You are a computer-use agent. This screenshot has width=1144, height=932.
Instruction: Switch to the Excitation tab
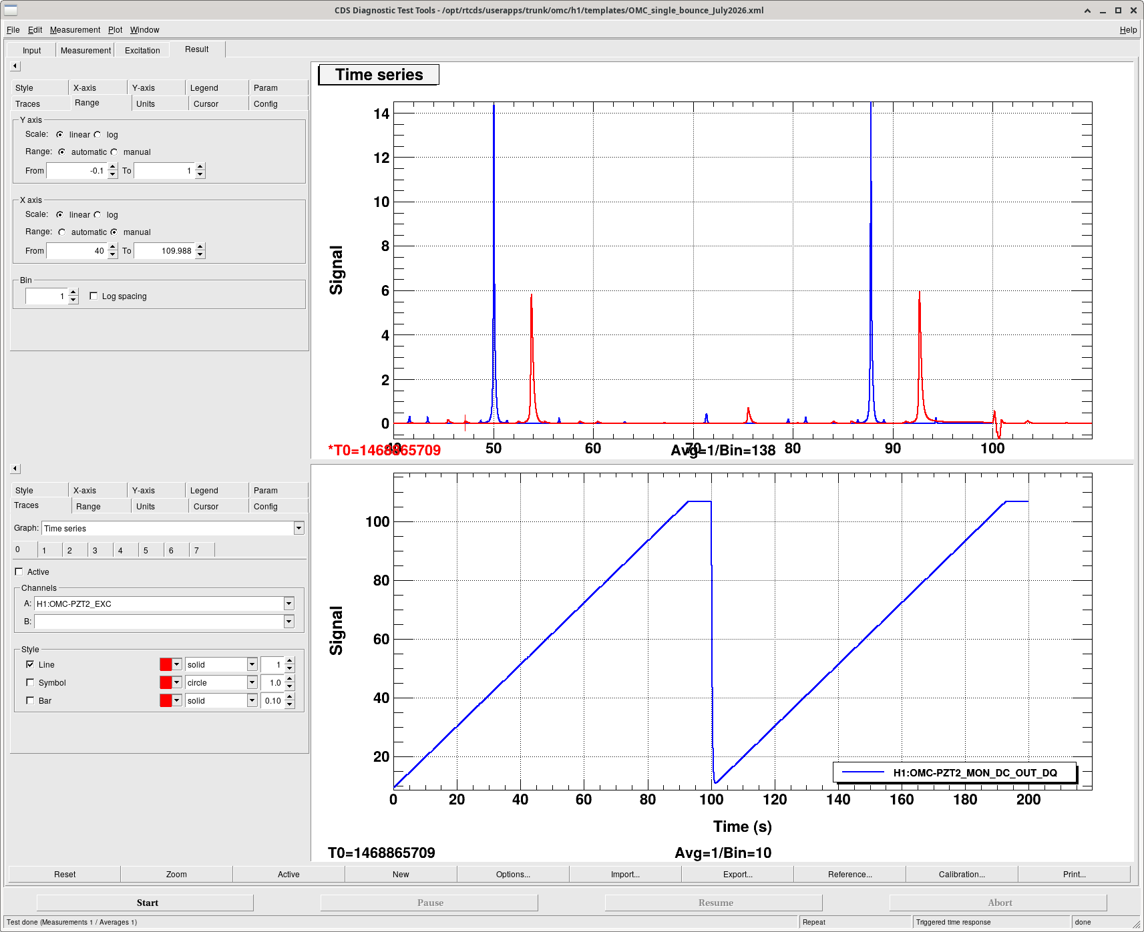142,50
